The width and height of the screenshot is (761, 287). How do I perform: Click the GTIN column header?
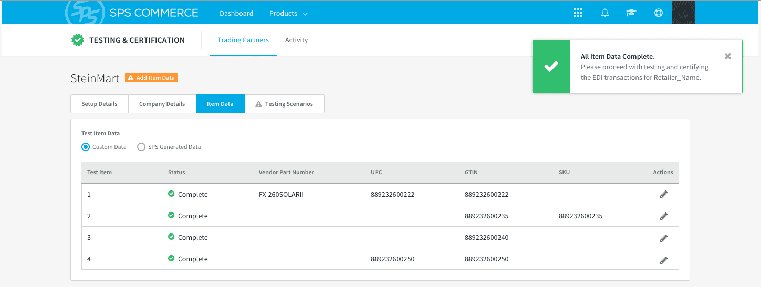pyautogui.click(x=471, y=172)
